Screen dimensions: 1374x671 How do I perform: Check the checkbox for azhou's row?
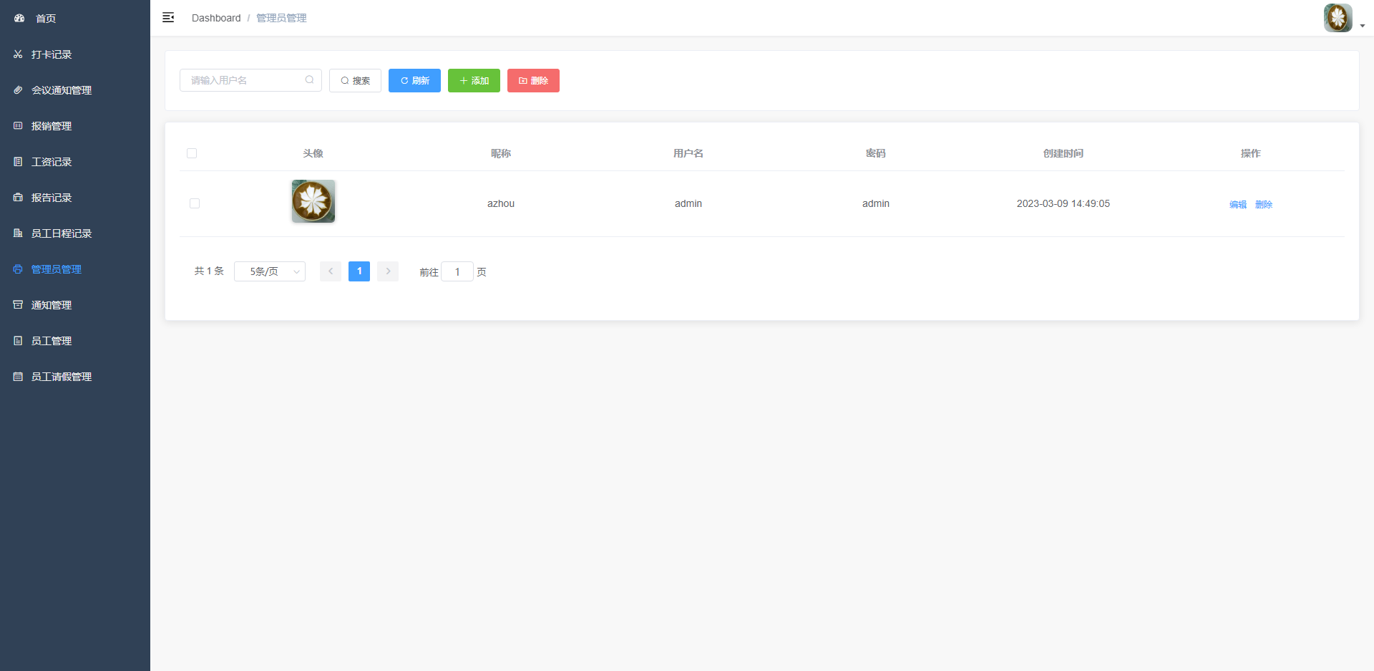click(x=195, y=203)
